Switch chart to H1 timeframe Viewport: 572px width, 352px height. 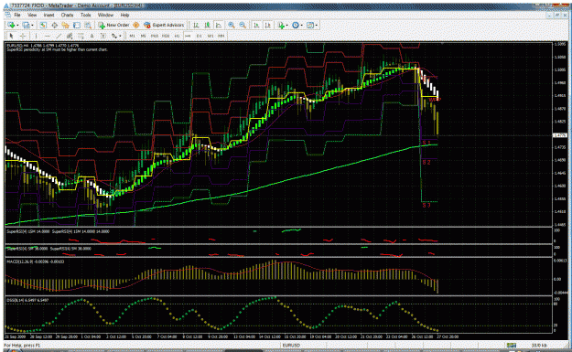[x=177, y=36]
